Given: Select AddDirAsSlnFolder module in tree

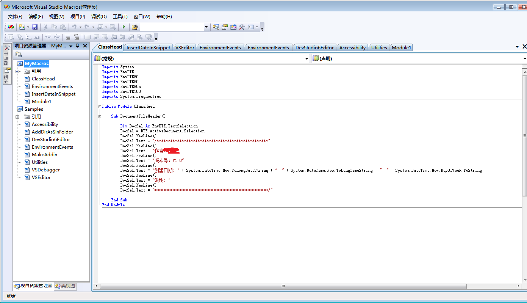Looking at the screenshot, I should pos(52,132).
